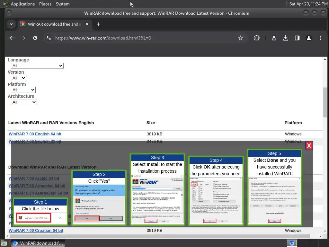329x247 pixels.
Task: Download WinRAR 6.24 Azerbaijani 64 bit
Action: click(x=39, y=193)
